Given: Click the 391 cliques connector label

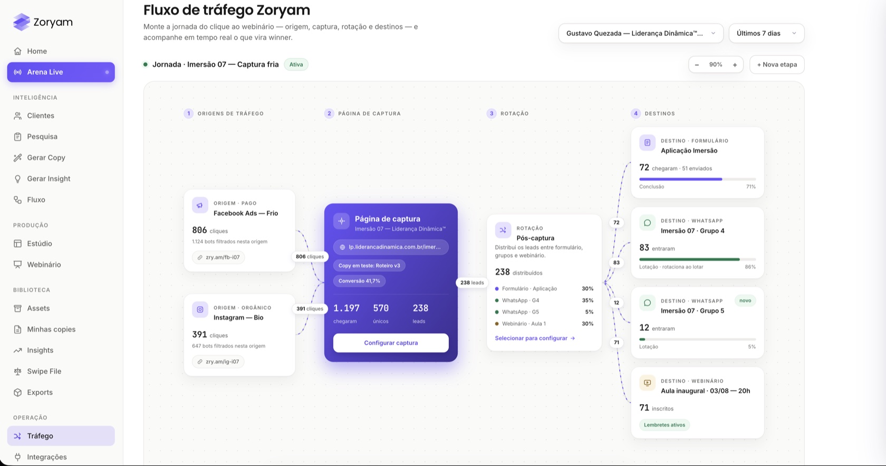Looking at the screenshot, I should click(x=310, y=309).
